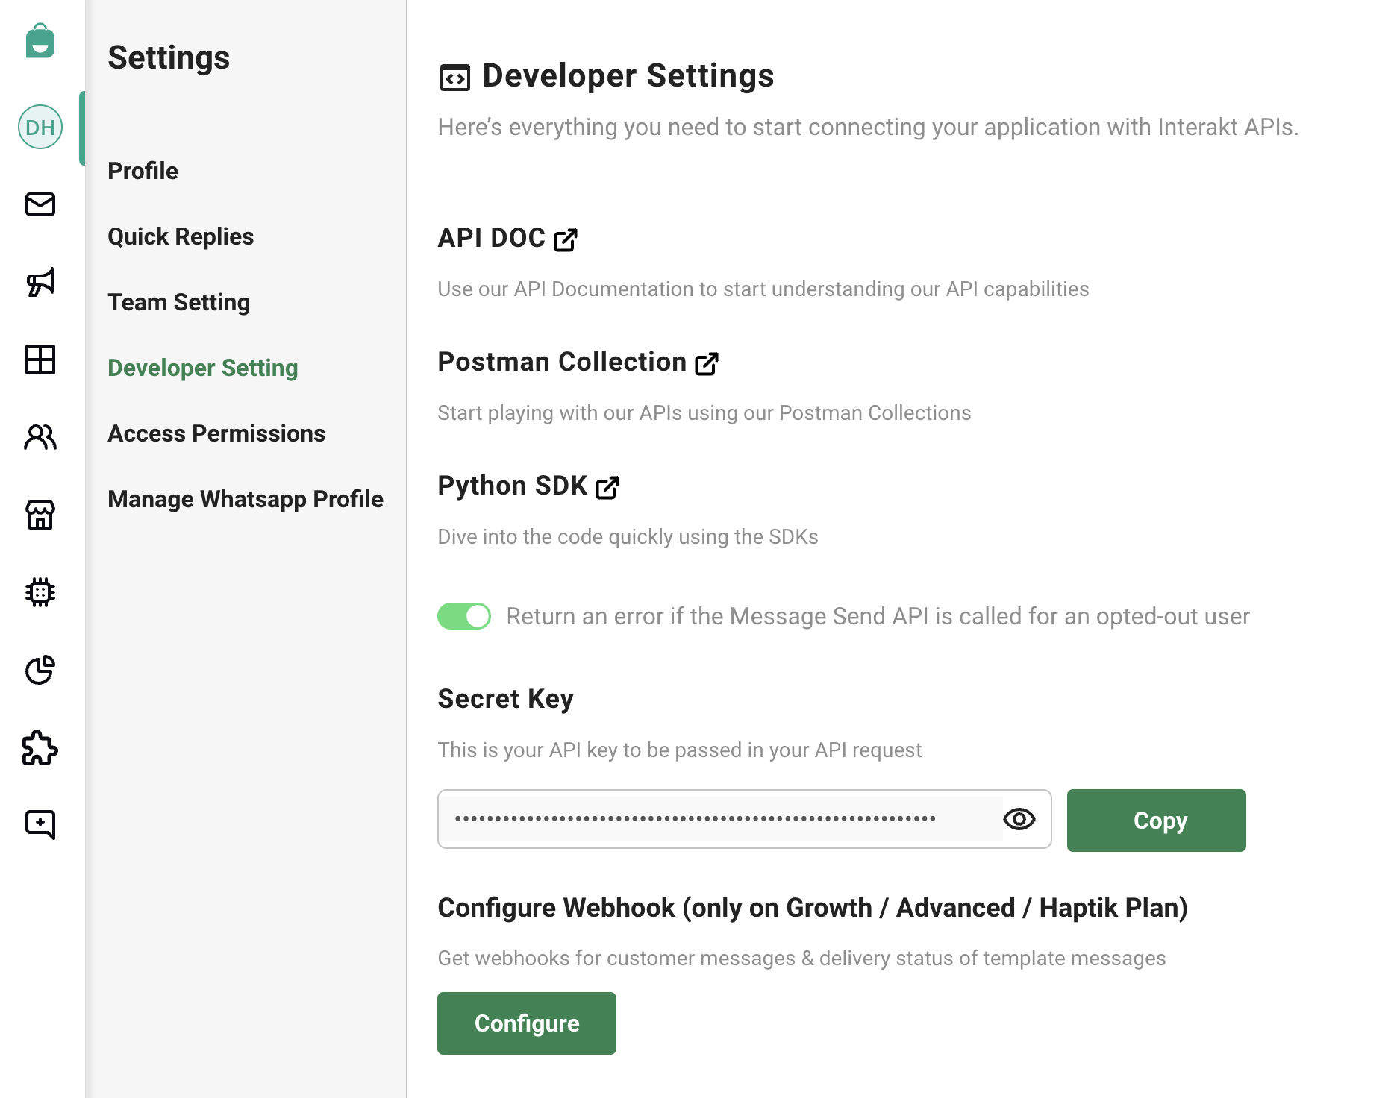Click the chat plus message icon
Viewport: 1394px width, 1098px height.
pyautogui.click(x=40, y=824)
